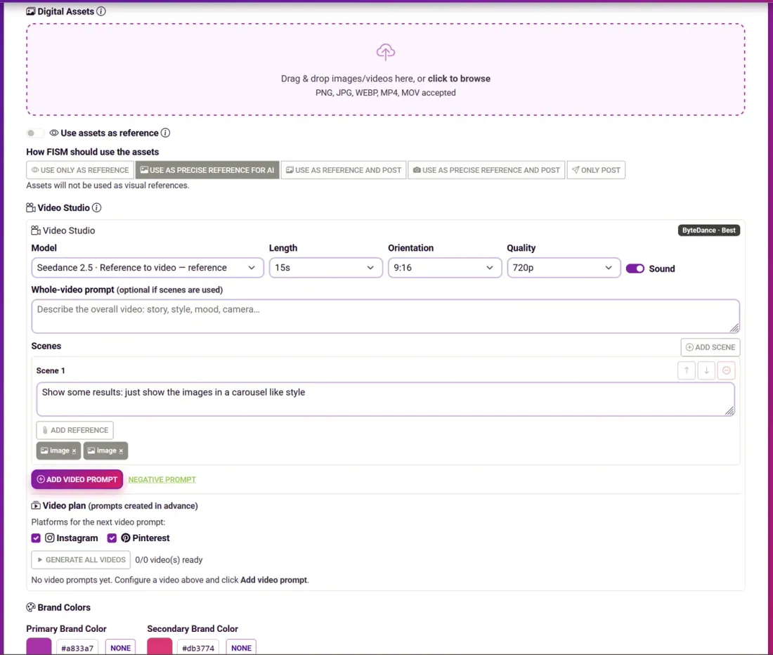
Task: Click the primary brand color None button
Action: click(x=120, y=647)
